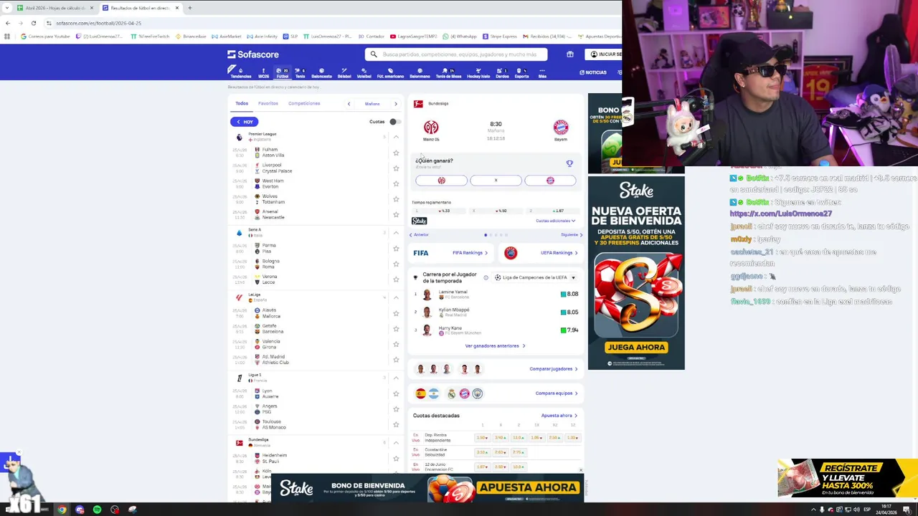Close the bottom Stake banner ad
Image resolution: width=918 pixels, height=516 pixels.
(x=581, y=471)
